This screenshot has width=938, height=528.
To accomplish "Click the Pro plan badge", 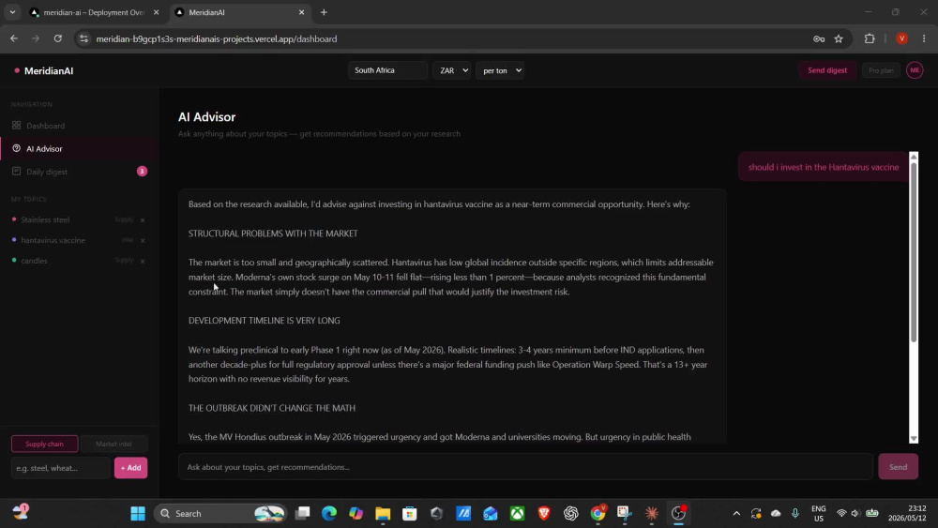I will [x=881, y=70].
